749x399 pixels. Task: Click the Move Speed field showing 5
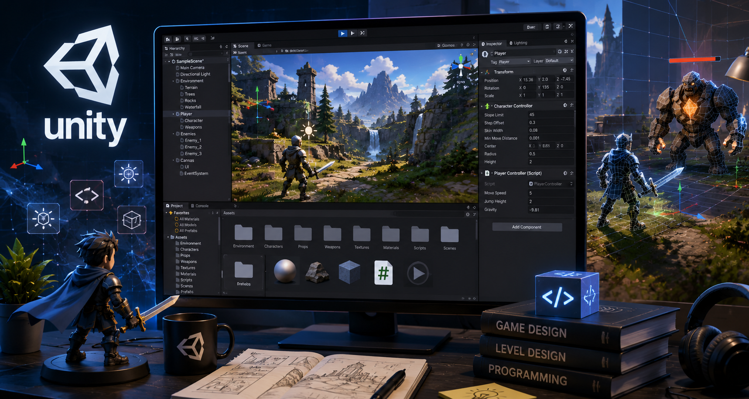coord(551,193)
